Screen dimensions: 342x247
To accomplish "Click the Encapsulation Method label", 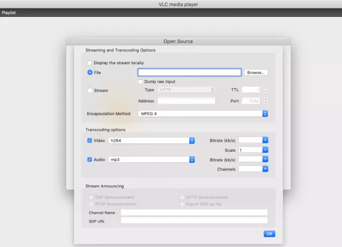I will pos(108,114).
